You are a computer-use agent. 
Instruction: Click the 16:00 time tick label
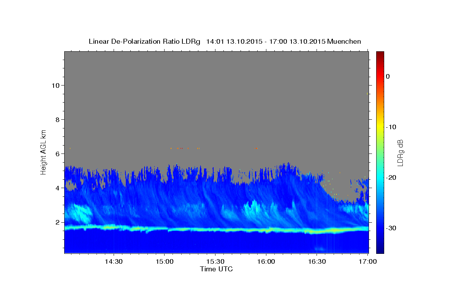266,261
